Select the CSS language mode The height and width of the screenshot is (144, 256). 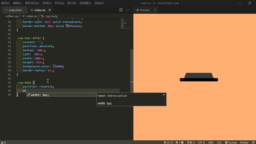point(219,142)
